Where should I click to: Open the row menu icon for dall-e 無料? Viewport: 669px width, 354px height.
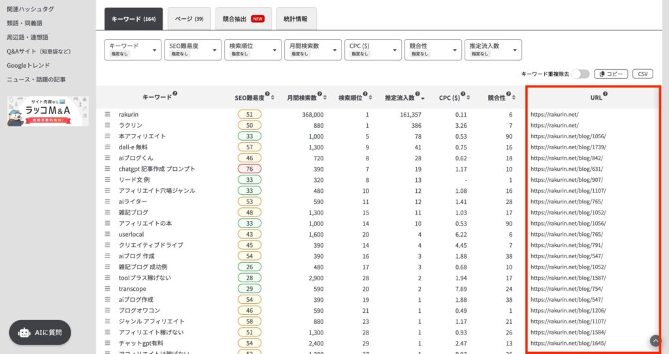108,147
